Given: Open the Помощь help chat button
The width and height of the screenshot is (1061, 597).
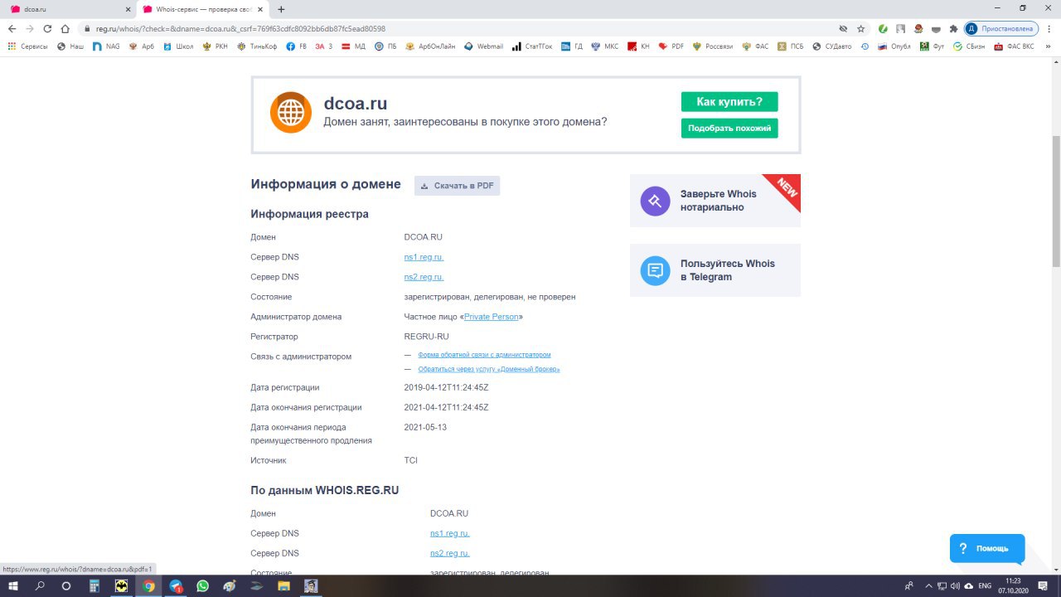Looking at the screenshot, I should [x=986, y=549].
